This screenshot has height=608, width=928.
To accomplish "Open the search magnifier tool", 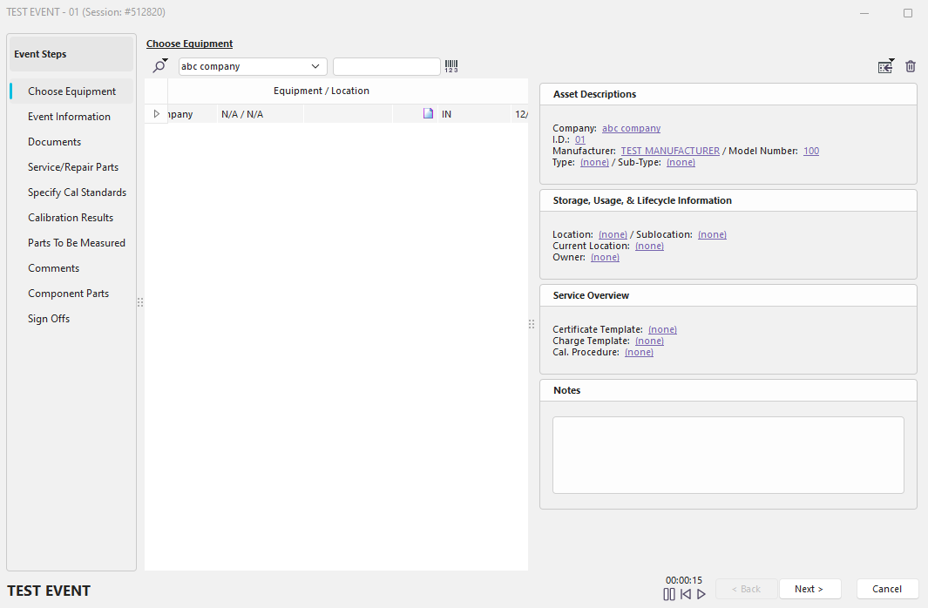I will (159, 66).
